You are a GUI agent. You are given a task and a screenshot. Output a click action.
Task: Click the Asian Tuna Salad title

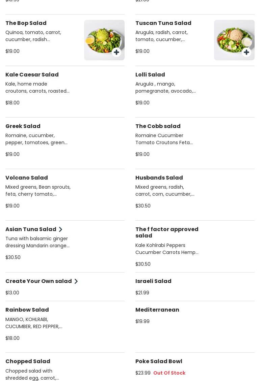[31, 229]
